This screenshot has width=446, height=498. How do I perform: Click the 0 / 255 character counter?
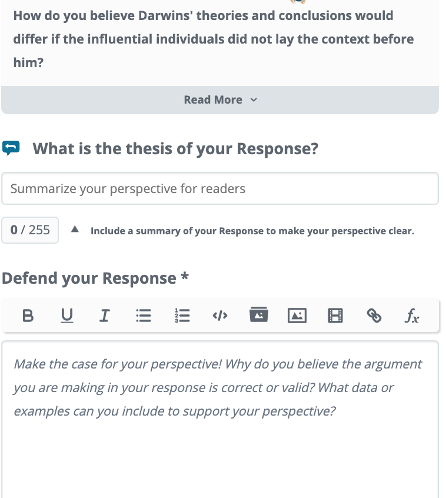30,230
